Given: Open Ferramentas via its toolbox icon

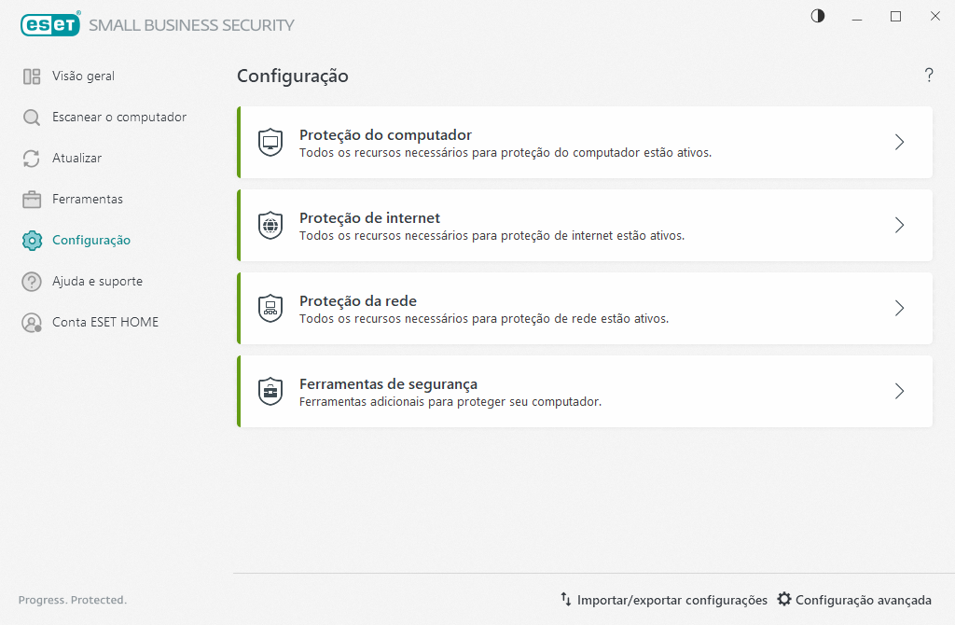Looking at the screenshot, I should point(31,199).
